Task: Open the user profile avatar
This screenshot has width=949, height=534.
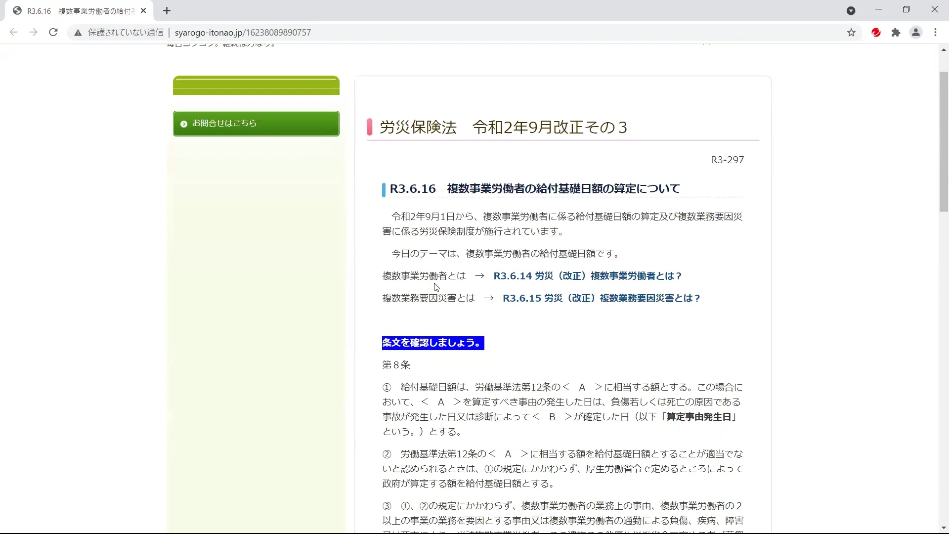Action: point(915,33)
